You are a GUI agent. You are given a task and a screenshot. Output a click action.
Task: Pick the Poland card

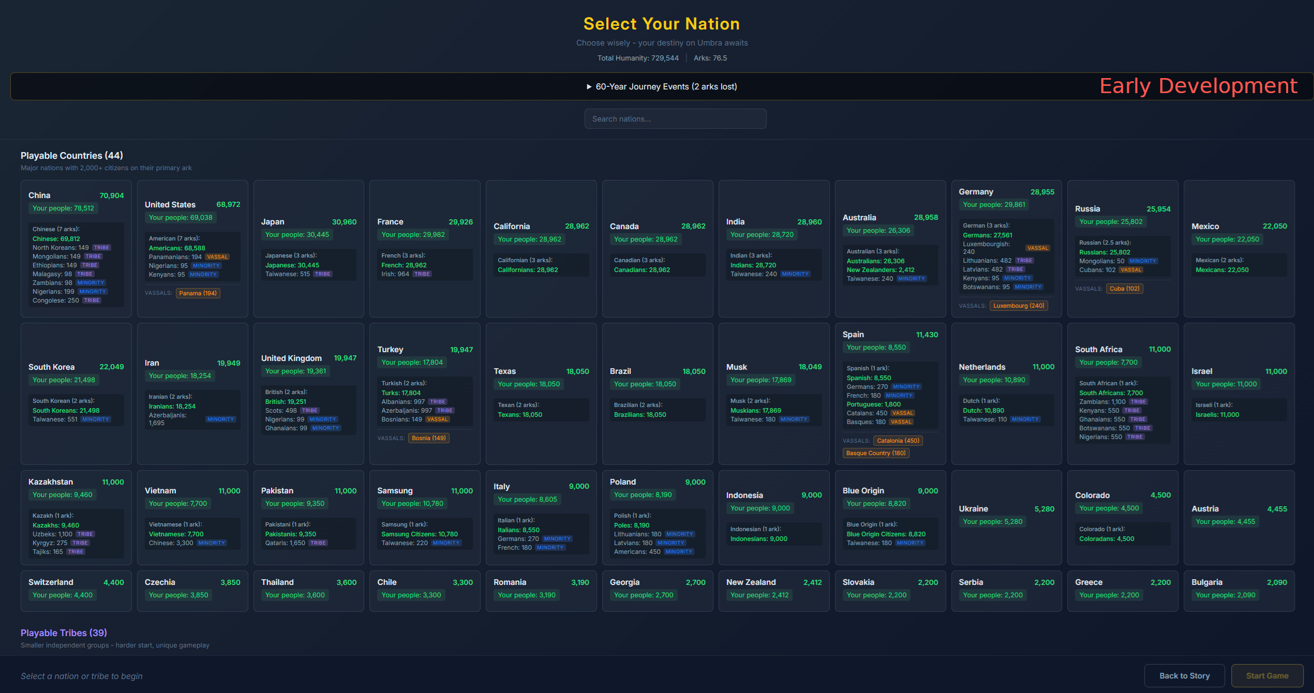click(658, 517)
